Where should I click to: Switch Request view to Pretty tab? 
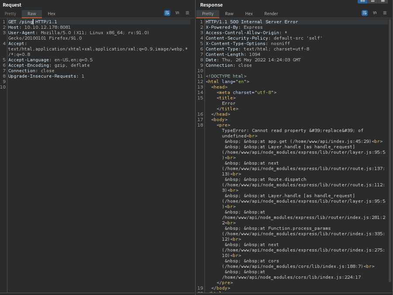(x=10, y=14)
